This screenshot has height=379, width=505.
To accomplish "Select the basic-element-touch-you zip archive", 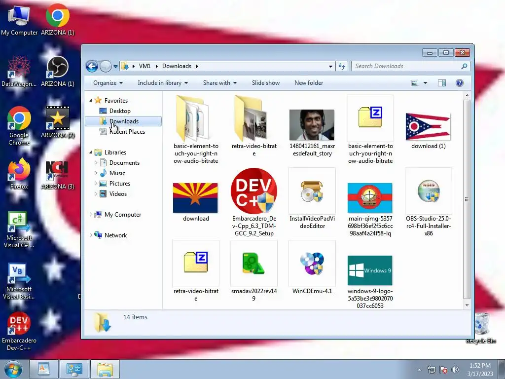I will click(x=370, y=130).
